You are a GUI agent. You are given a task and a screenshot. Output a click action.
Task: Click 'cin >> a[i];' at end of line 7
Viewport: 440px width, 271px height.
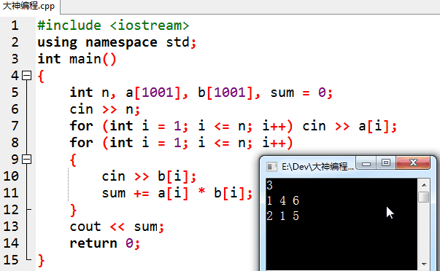click(350, 126)
